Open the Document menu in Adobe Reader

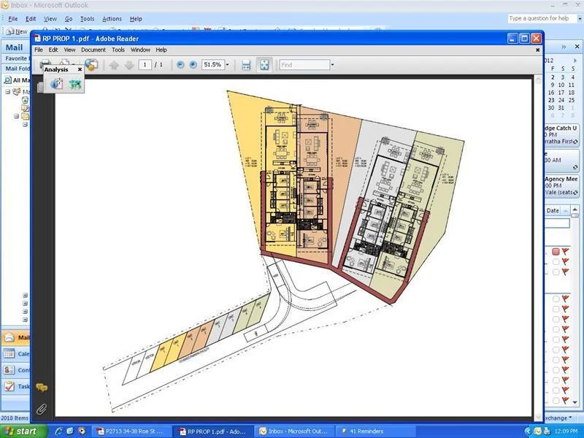[93, 50]
